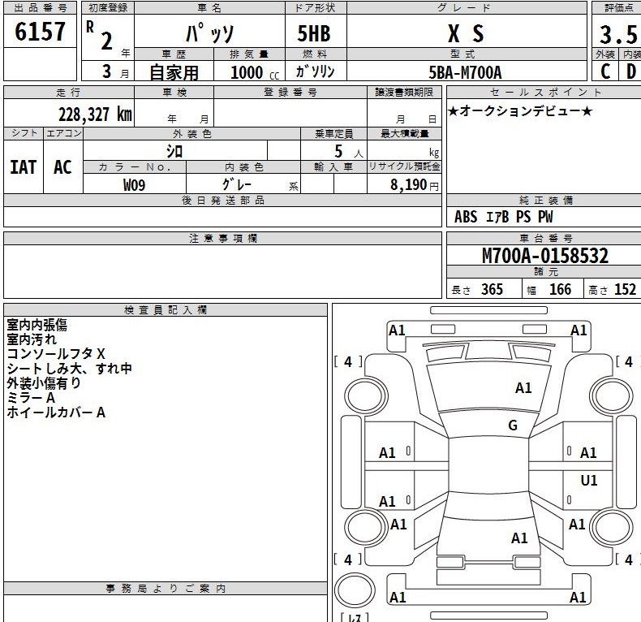
Task: Select inspector note コンソールフタ X
Action: (56, 354)
